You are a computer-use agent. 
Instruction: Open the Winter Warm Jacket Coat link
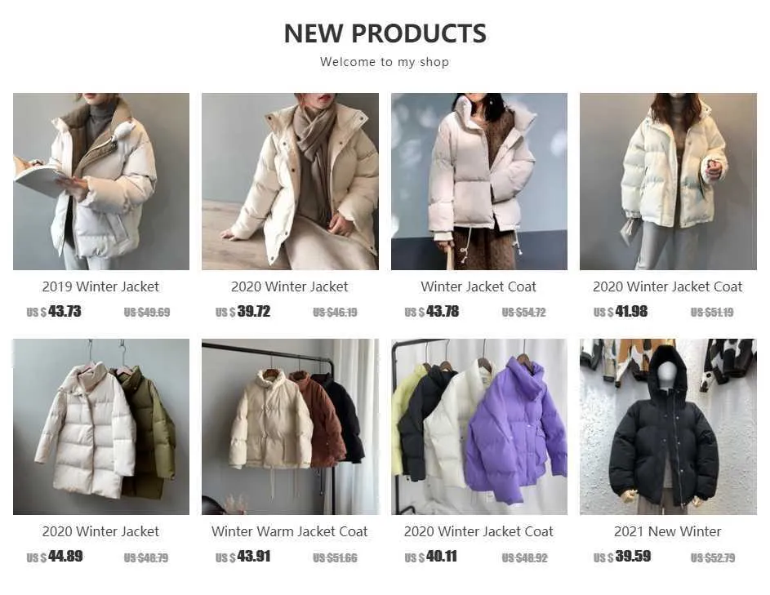[290, 531]
